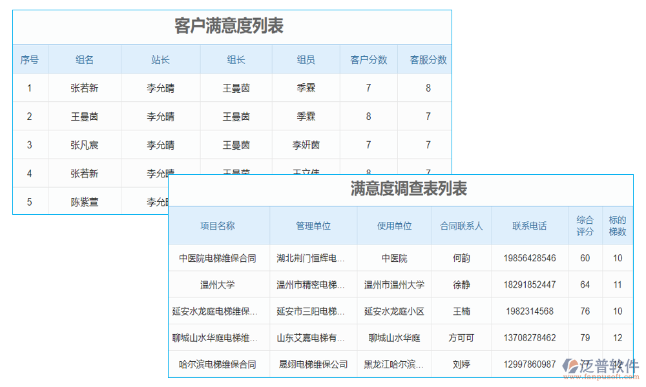Select the 项目名称 column header
646x387 pixels.
point(218,226)
